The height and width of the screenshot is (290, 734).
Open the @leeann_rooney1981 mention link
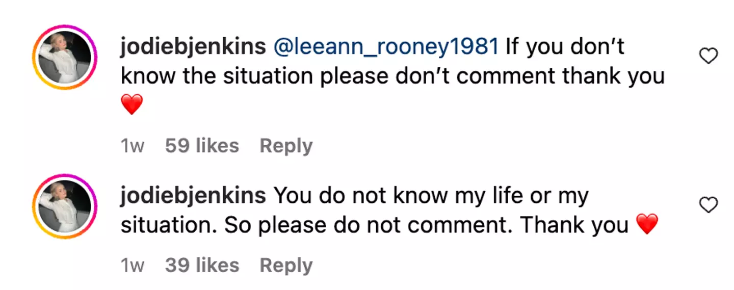386,47
